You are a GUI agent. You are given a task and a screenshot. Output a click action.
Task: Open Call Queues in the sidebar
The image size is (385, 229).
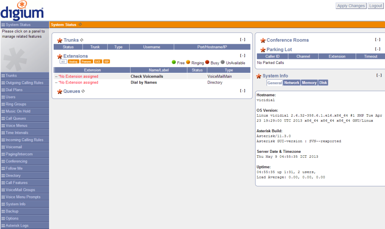click(25, 118)
